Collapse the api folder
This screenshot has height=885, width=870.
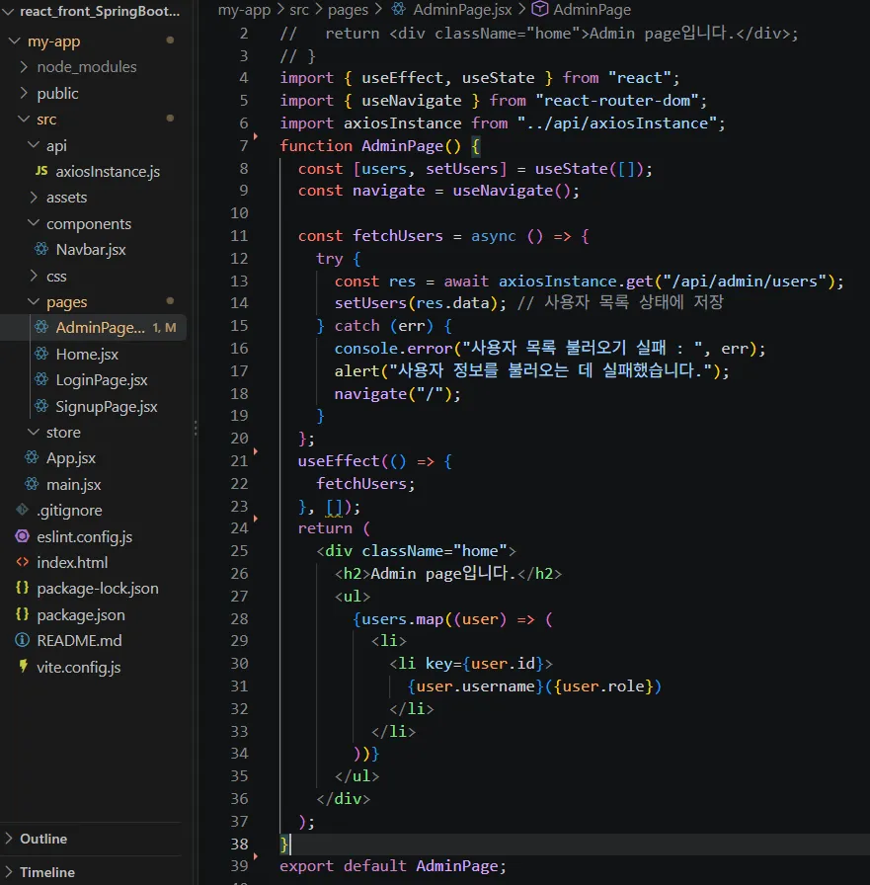[34, 145]
